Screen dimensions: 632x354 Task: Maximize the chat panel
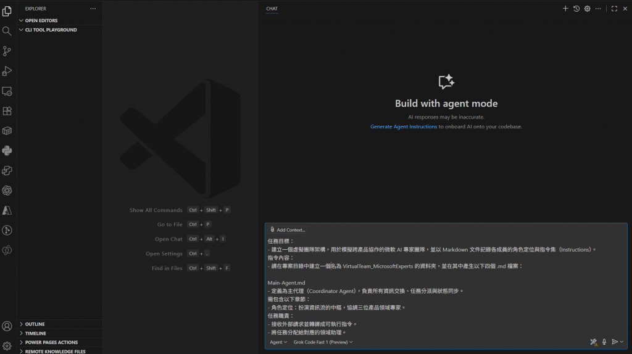tap(614, 9)
